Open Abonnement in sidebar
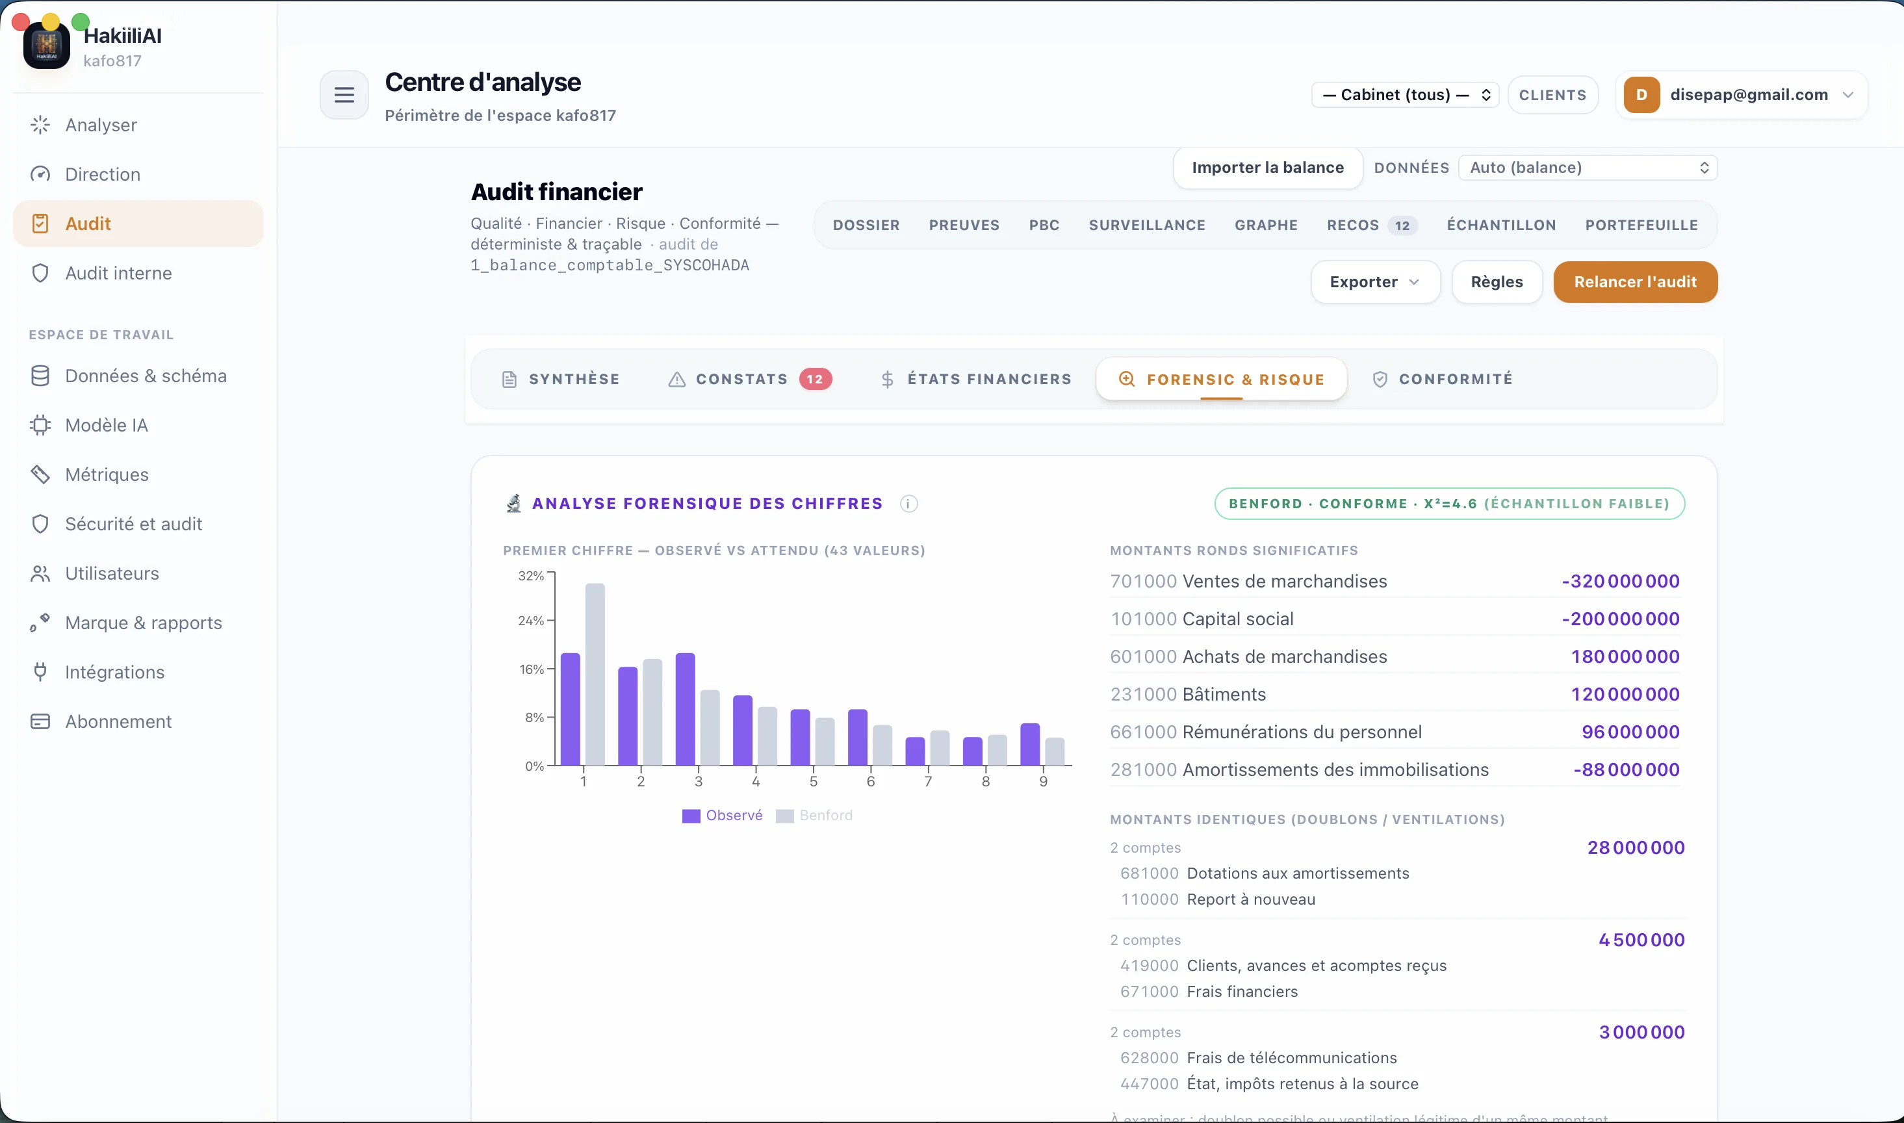This screenshot has width=1904, height=1123. [138, 721]
